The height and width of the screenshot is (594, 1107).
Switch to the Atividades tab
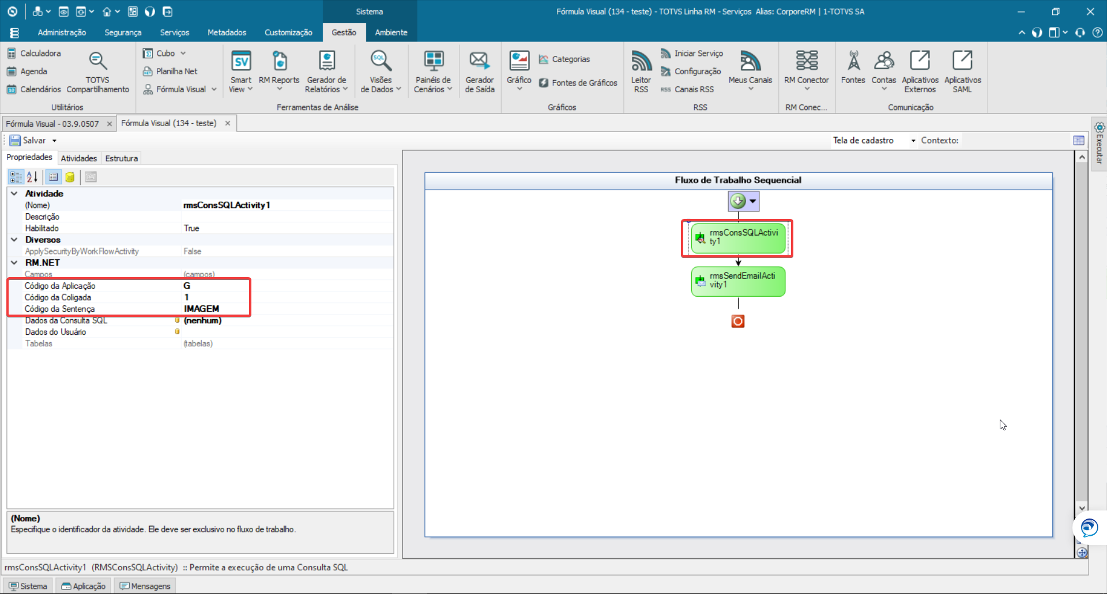(79, 158)
